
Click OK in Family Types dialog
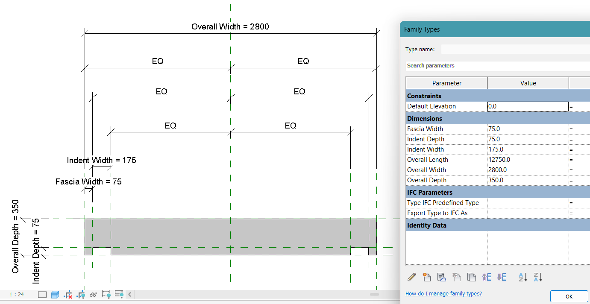tap(569, 296)
